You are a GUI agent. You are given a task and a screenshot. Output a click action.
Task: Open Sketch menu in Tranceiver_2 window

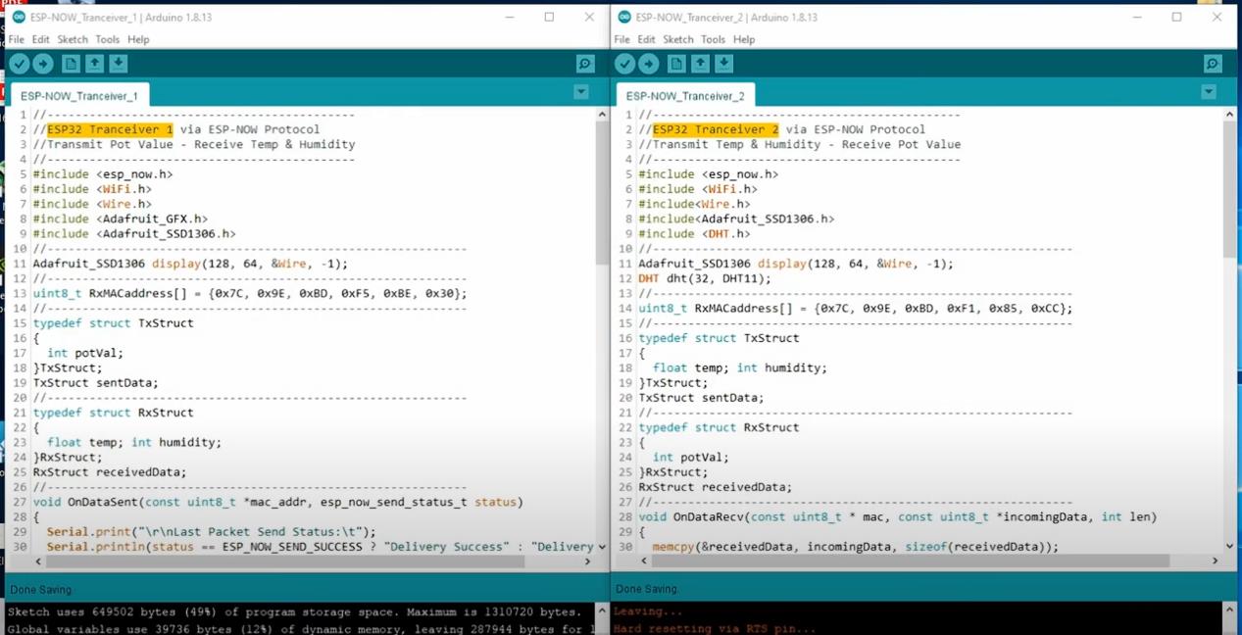tap(678, 39)
